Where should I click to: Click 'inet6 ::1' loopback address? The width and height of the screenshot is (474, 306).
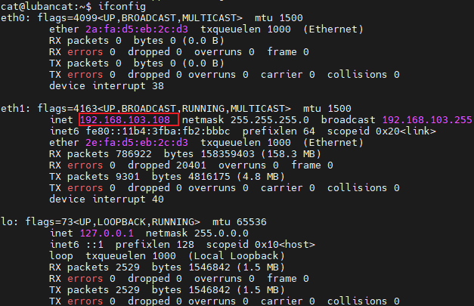[76, 245]
